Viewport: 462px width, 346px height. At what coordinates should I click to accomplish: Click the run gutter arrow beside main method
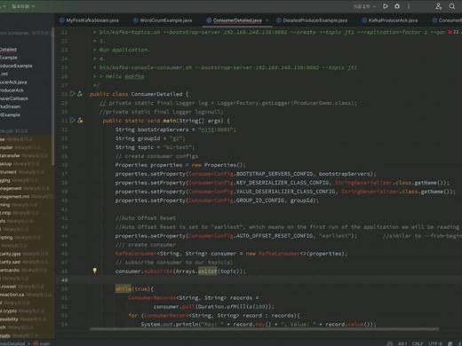point(73,120)
